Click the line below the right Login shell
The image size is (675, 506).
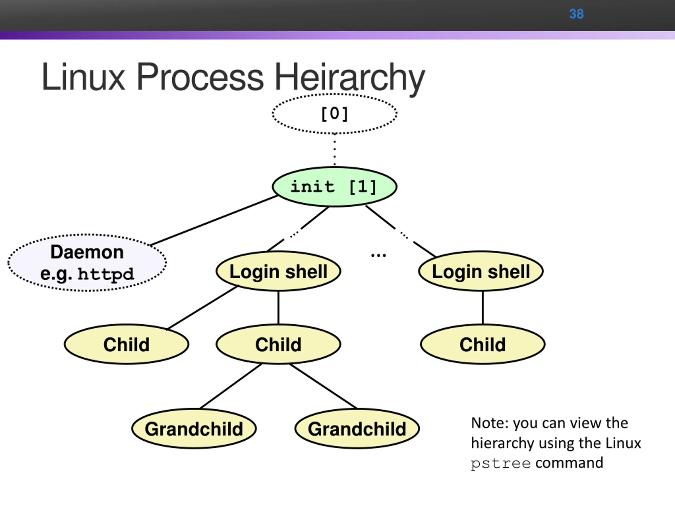point(483,308)
